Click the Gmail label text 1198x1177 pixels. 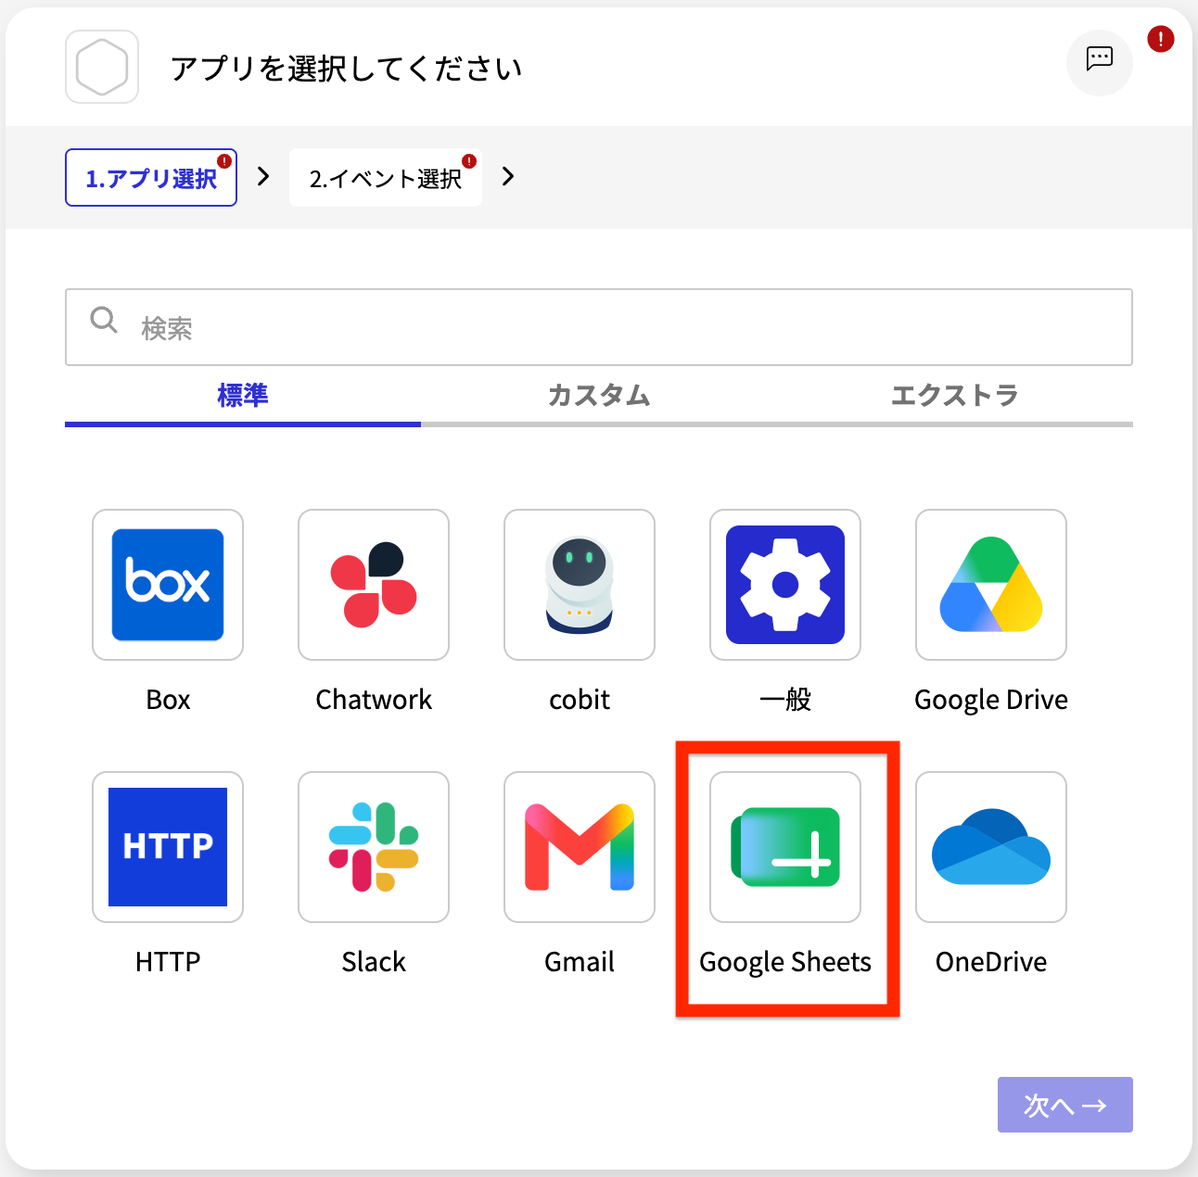580,962
